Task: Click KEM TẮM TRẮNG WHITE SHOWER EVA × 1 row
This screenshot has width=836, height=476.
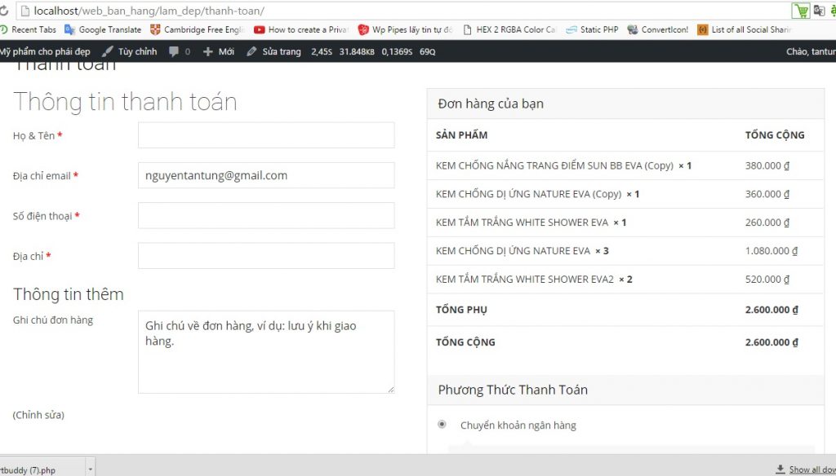Action: coord(625,223)
